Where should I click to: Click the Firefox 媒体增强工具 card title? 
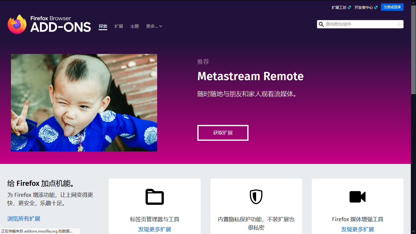point(358,219)
